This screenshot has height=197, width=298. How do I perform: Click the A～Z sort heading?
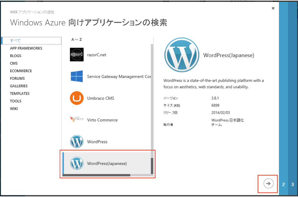click(x=77, y=40)
